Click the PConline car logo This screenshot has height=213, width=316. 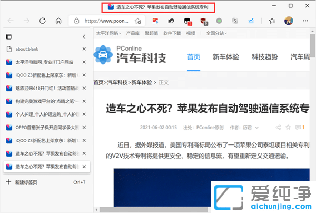[103, 55]
